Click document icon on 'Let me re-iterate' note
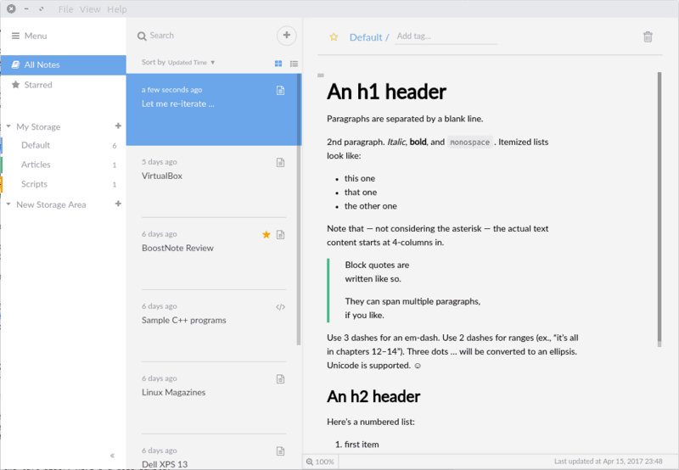The width and height of the screenshot is (679, 470). coord(281,91)
